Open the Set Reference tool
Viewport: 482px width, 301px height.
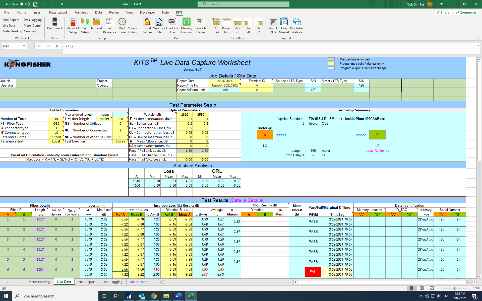coord(110,22)
